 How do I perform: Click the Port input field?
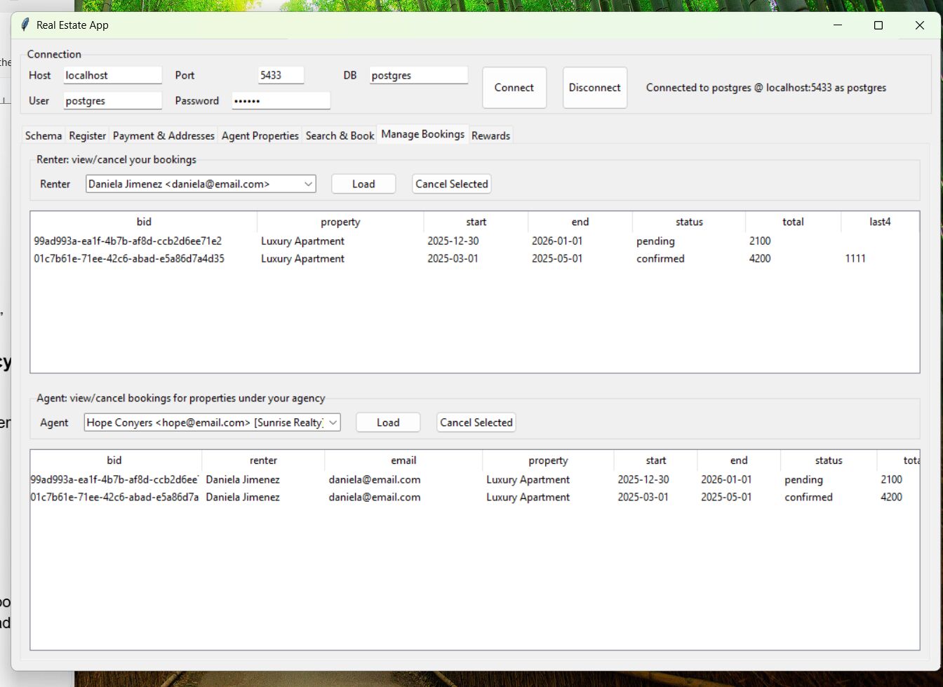(x=281, y=75)
